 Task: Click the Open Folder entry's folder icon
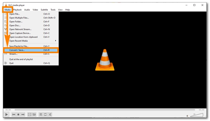point(6,22)
